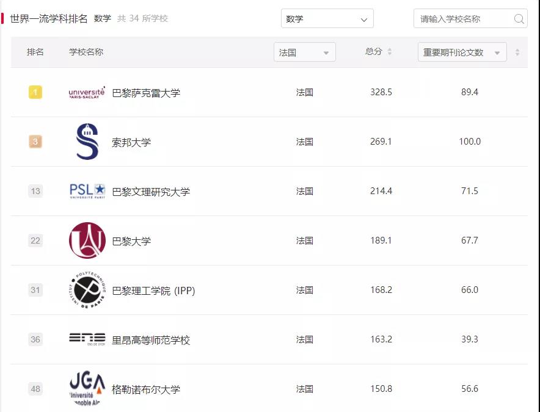Image resolution: width=540 pixels, height=412 pixels.
Task: Click 法国 in 格勒诺布尔大学 row
Action: [x=304, y=389]
